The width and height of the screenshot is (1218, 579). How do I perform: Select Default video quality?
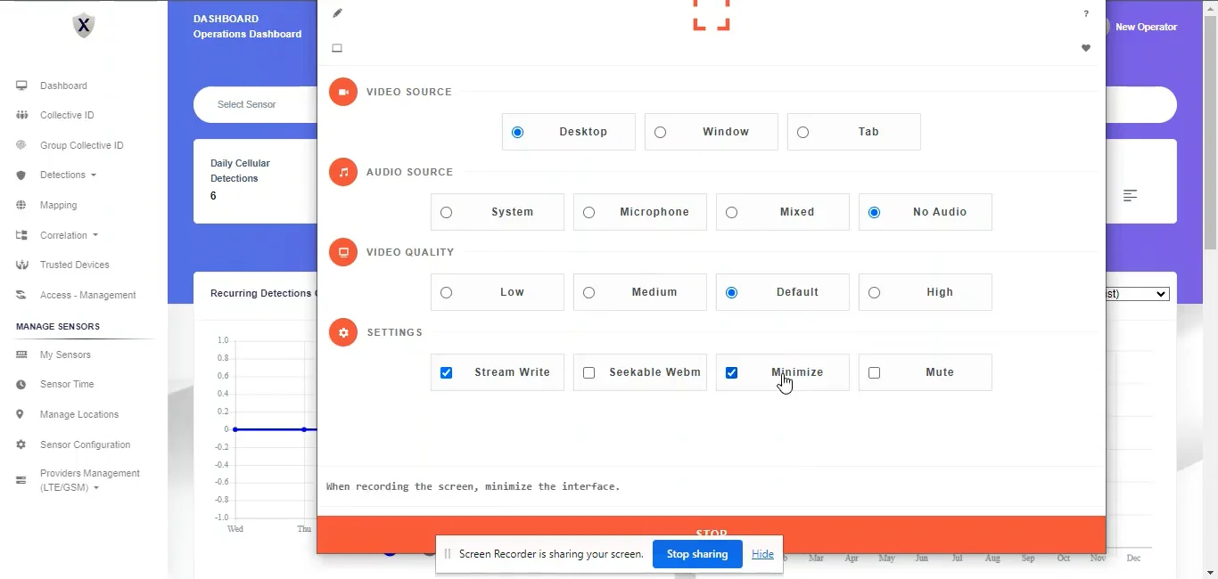tap(783, 292)
